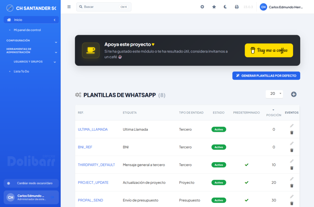Click Activo badge in PROJECT_UPDATE row
The width and height of the screenshot is (314, 207).
click(x=219, y=182)
